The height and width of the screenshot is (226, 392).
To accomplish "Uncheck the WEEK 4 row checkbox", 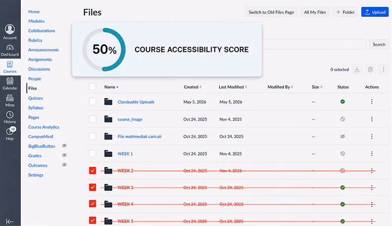I will [93, 204].
